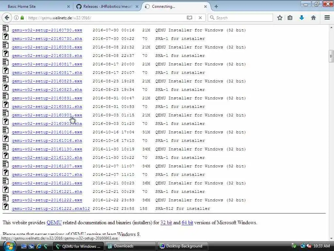Open a new tab with plus button
Viewport: 334px width, 251px height.
point(216,7)
